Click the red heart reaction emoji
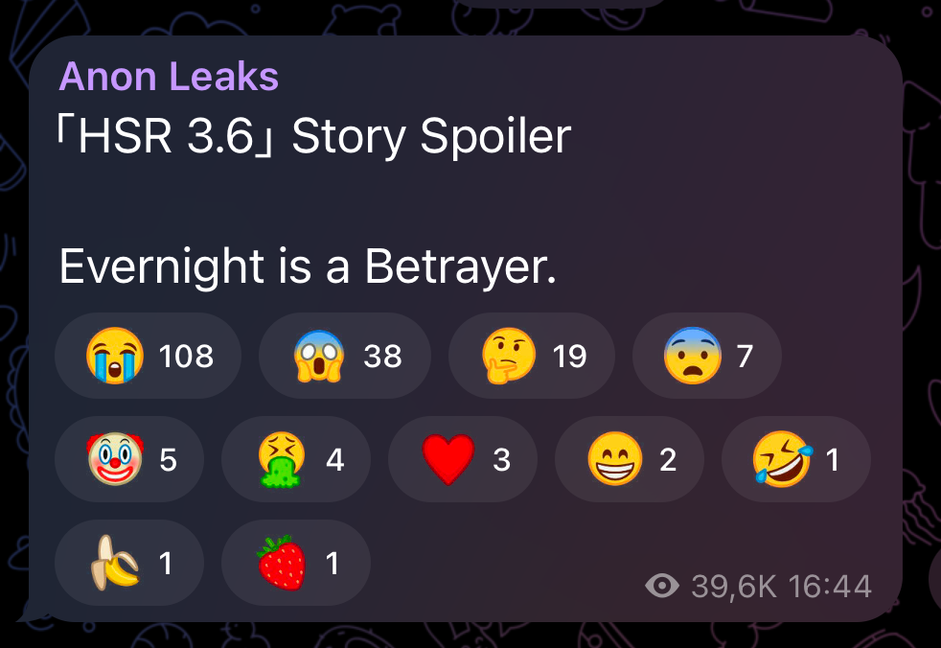Image resolution: width=941 pixels, height=648 pixels. 448,460
